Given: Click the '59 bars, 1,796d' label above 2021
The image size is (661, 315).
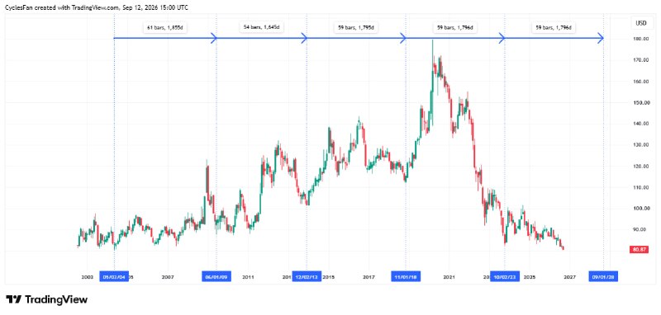Looking at the screenshot, I should (x=455, y=28).
